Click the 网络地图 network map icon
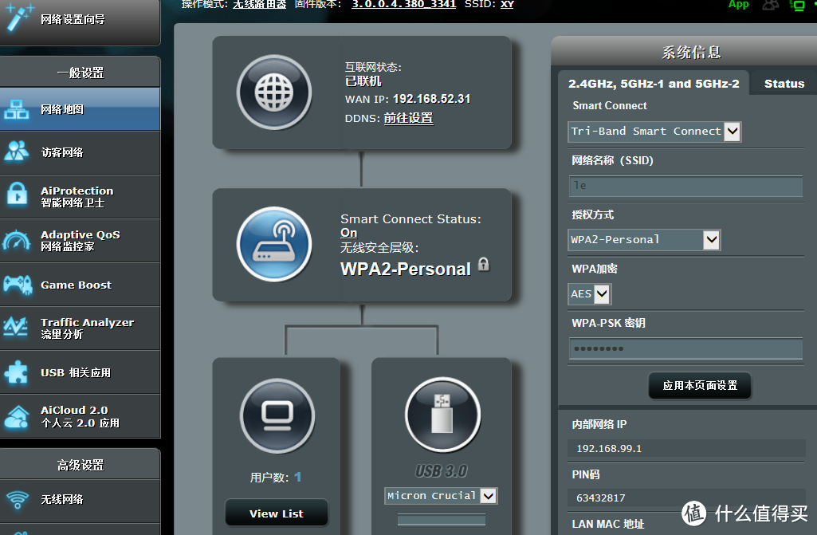The image size is (817, 535). click(x=16, y=109)
